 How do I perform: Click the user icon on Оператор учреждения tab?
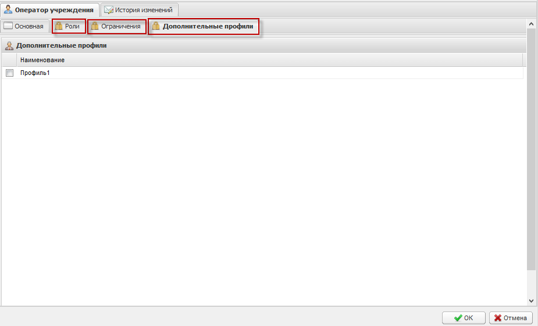coord(8,10)
